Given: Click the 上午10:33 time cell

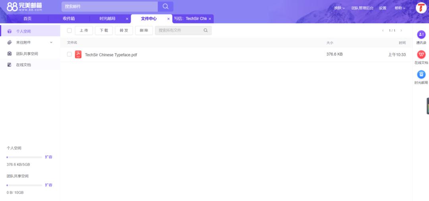Looking at the screenshot, I should [x=397, y=55].
